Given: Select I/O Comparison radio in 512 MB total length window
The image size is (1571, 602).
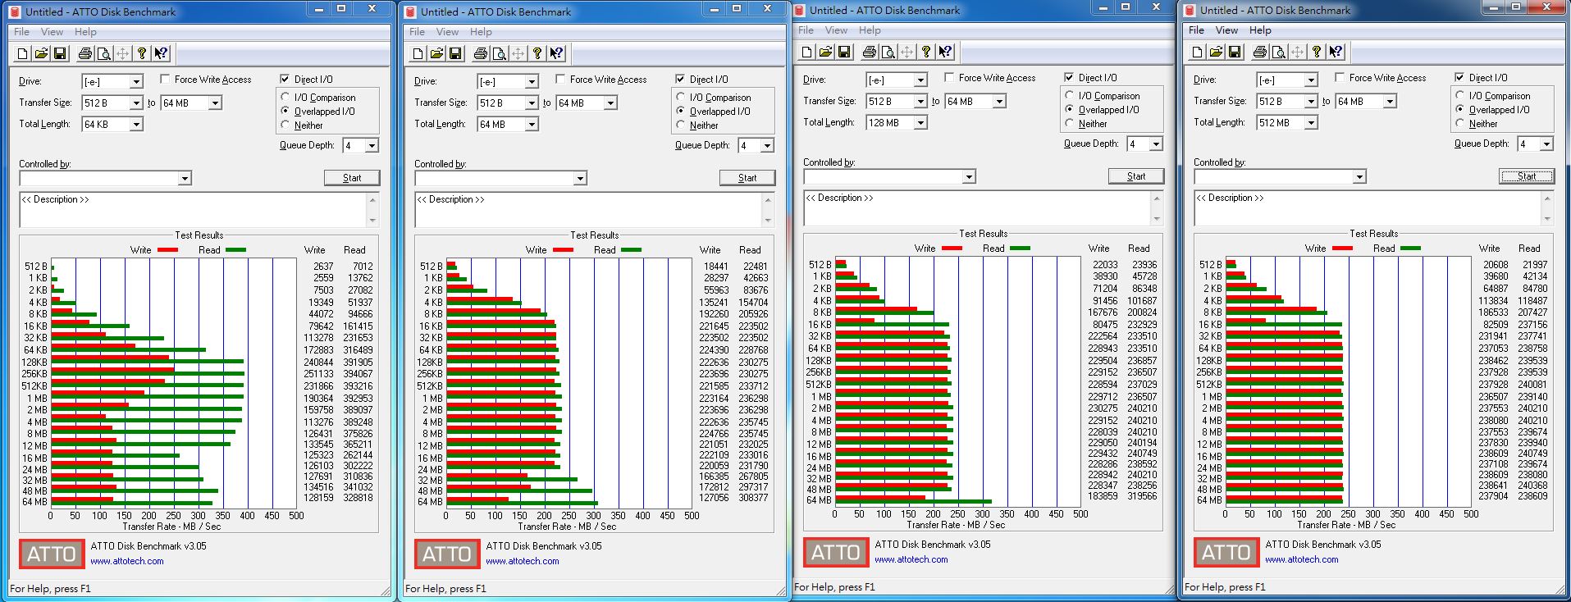Looking at the screenshot, I should (1460, 95).
